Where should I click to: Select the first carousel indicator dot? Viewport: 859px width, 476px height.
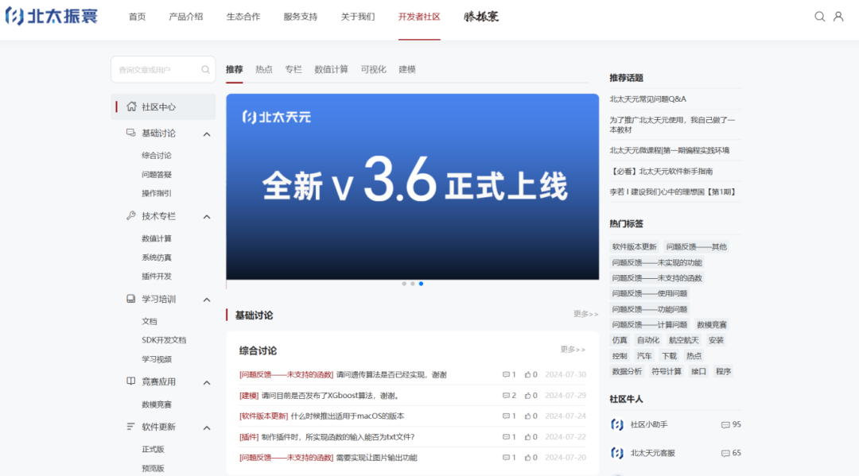[x=404, y=284]
